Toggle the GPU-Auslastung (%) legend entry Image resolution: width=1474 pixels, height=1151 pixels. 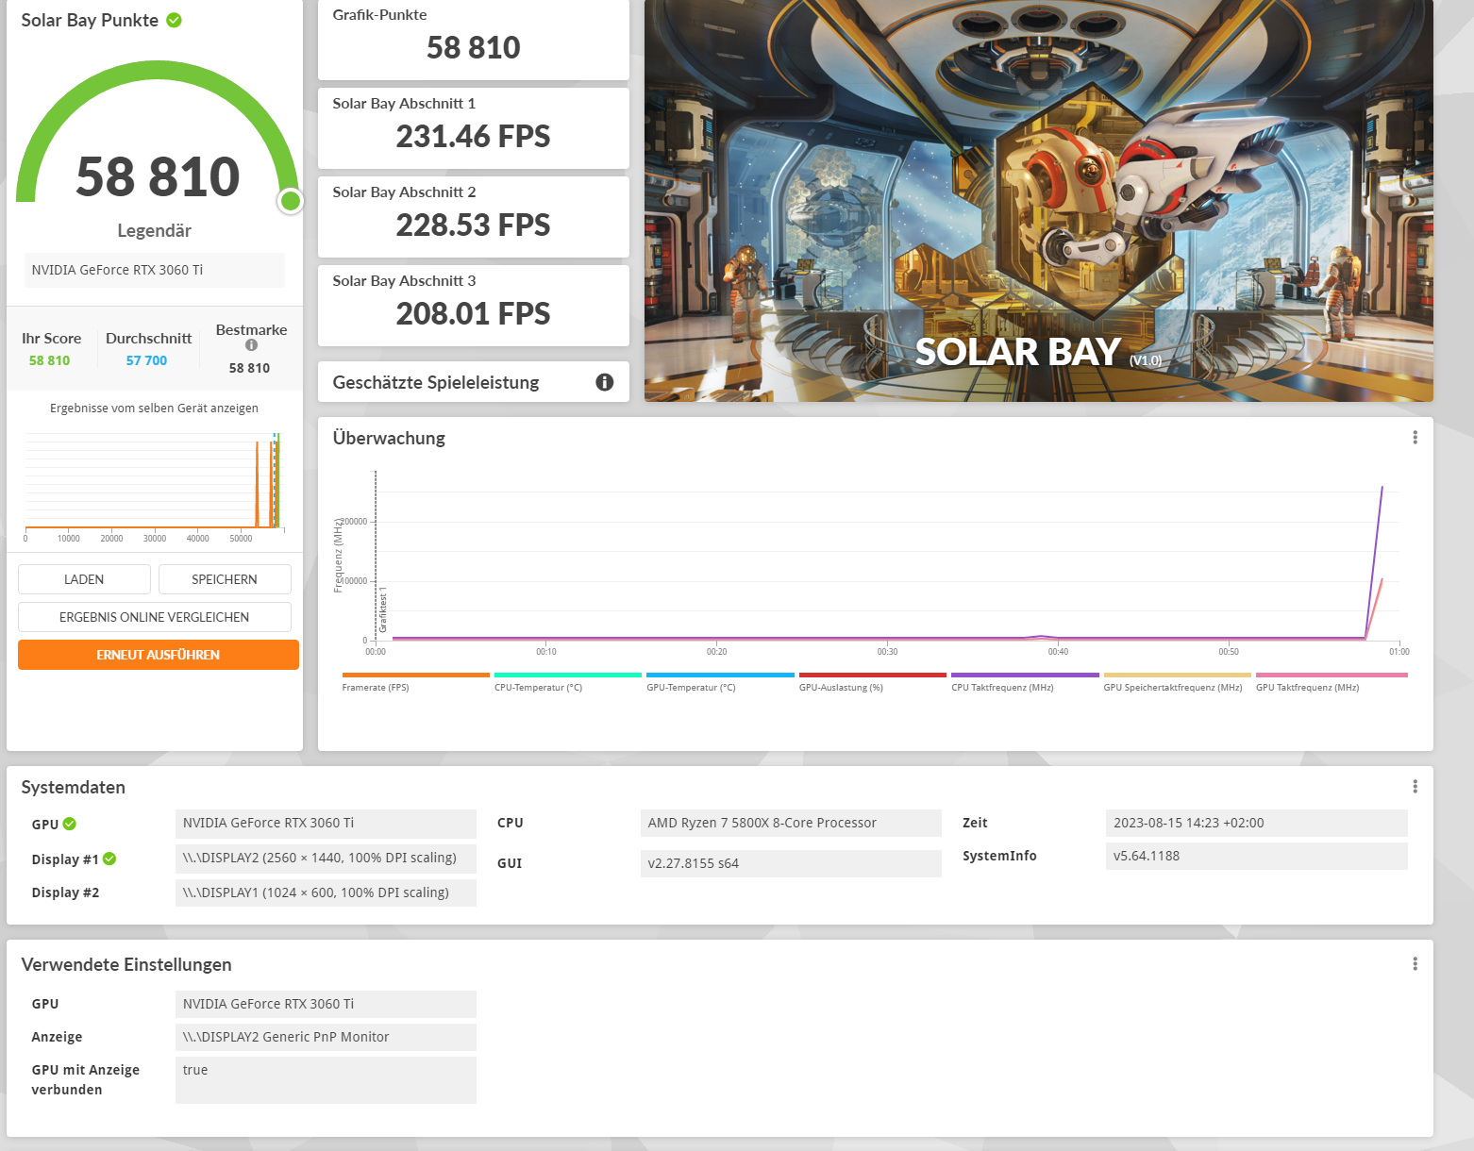[873, 682]
